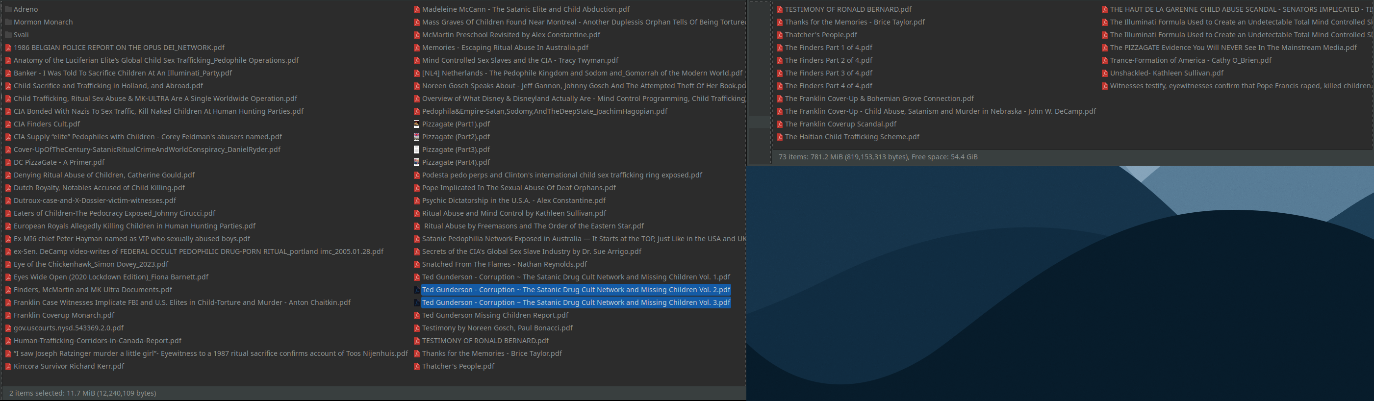The height and width of the screenshot is (401, 1374).
Task: Click The Franklin Cover-Up & Bohemian Grove Connection.pdf
Action: [879, 99]
